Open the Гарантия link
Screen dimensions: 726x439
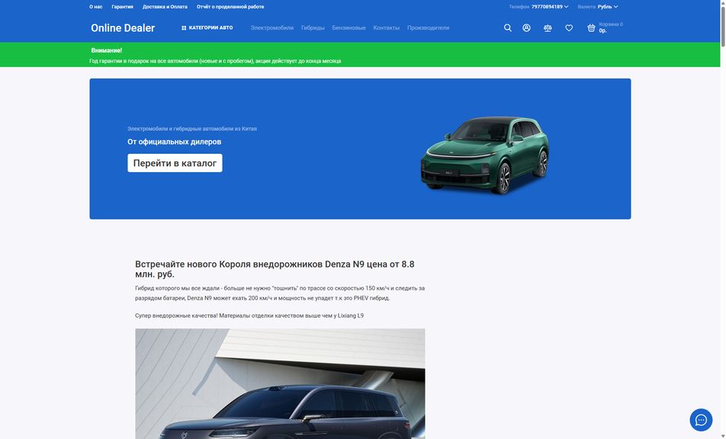click(122, 7)
